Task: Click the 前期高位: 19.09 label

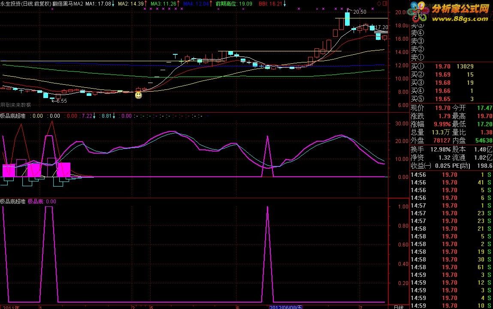Action: pyautogui.click(x=234, y=4)
